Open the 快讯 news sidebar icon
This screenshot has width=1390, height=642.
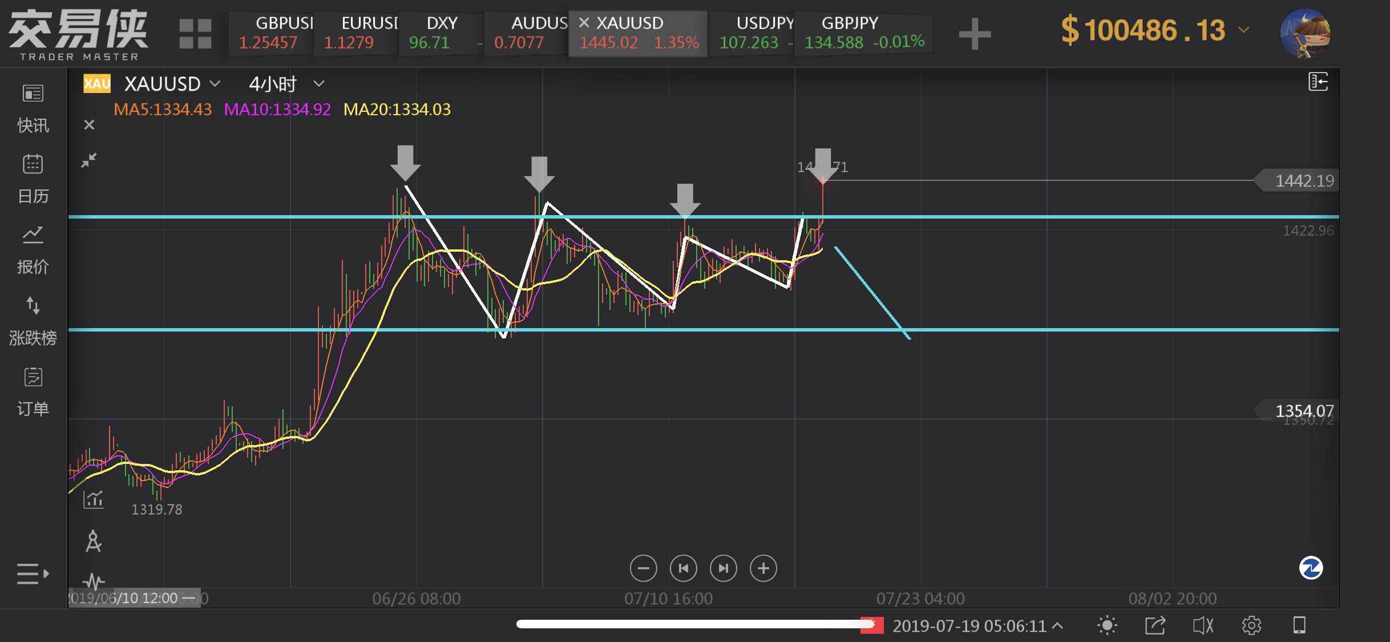[33, 94]
